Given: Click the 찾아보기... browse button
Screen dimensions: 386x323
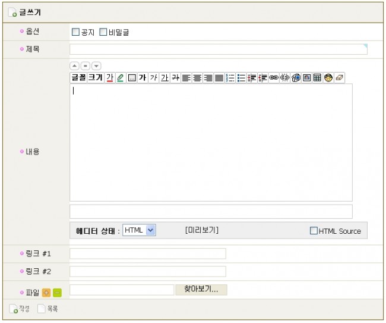Looking at the screenshot, I should click(x=201, y=290).
